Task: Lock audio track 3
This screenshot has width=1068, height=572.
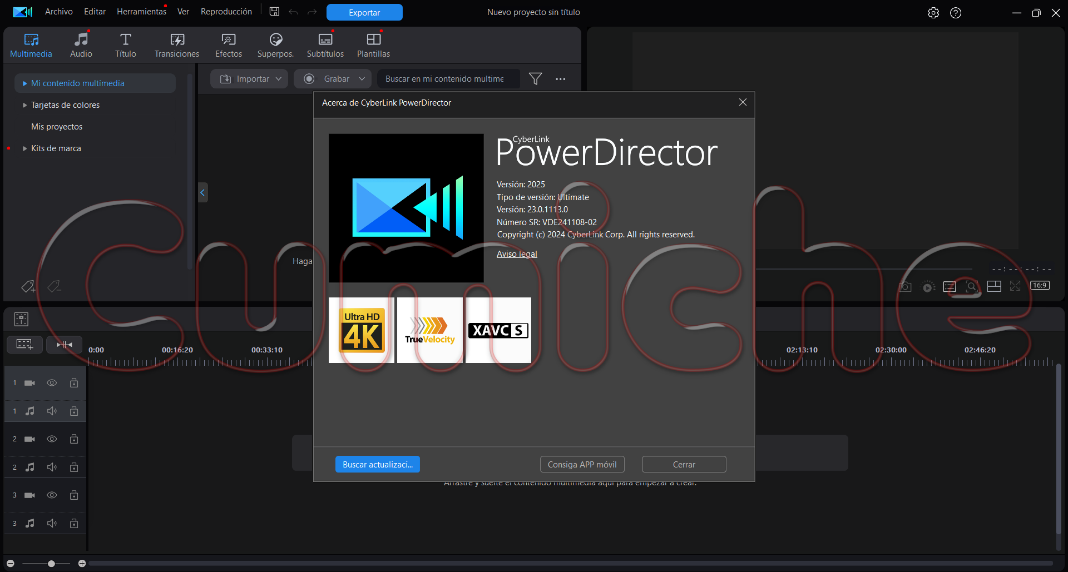Action: click(74, 524)
